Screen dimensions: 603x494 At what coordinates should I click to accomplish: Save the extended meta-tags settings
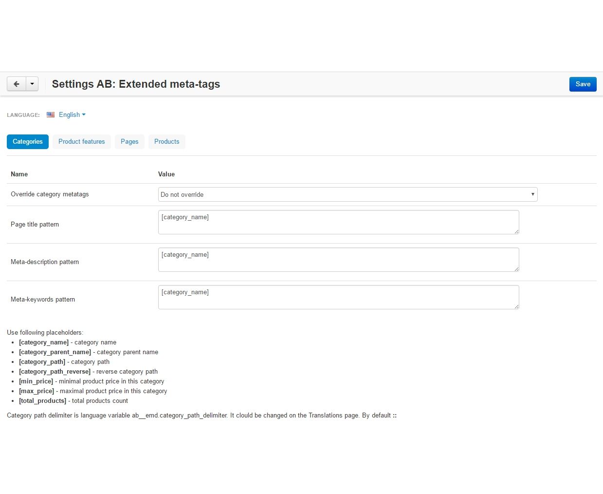pyautogui.click(x=583, y=84)
